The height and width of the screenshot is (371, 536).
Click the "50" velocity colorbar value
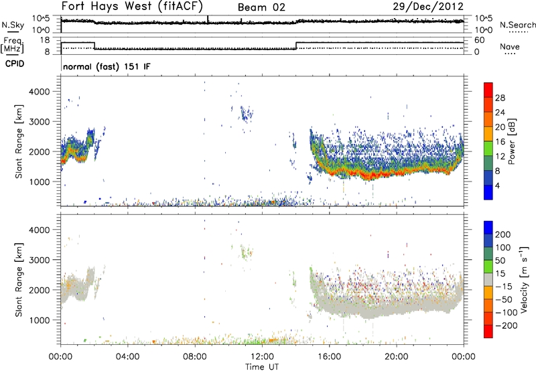coord(500,261)
